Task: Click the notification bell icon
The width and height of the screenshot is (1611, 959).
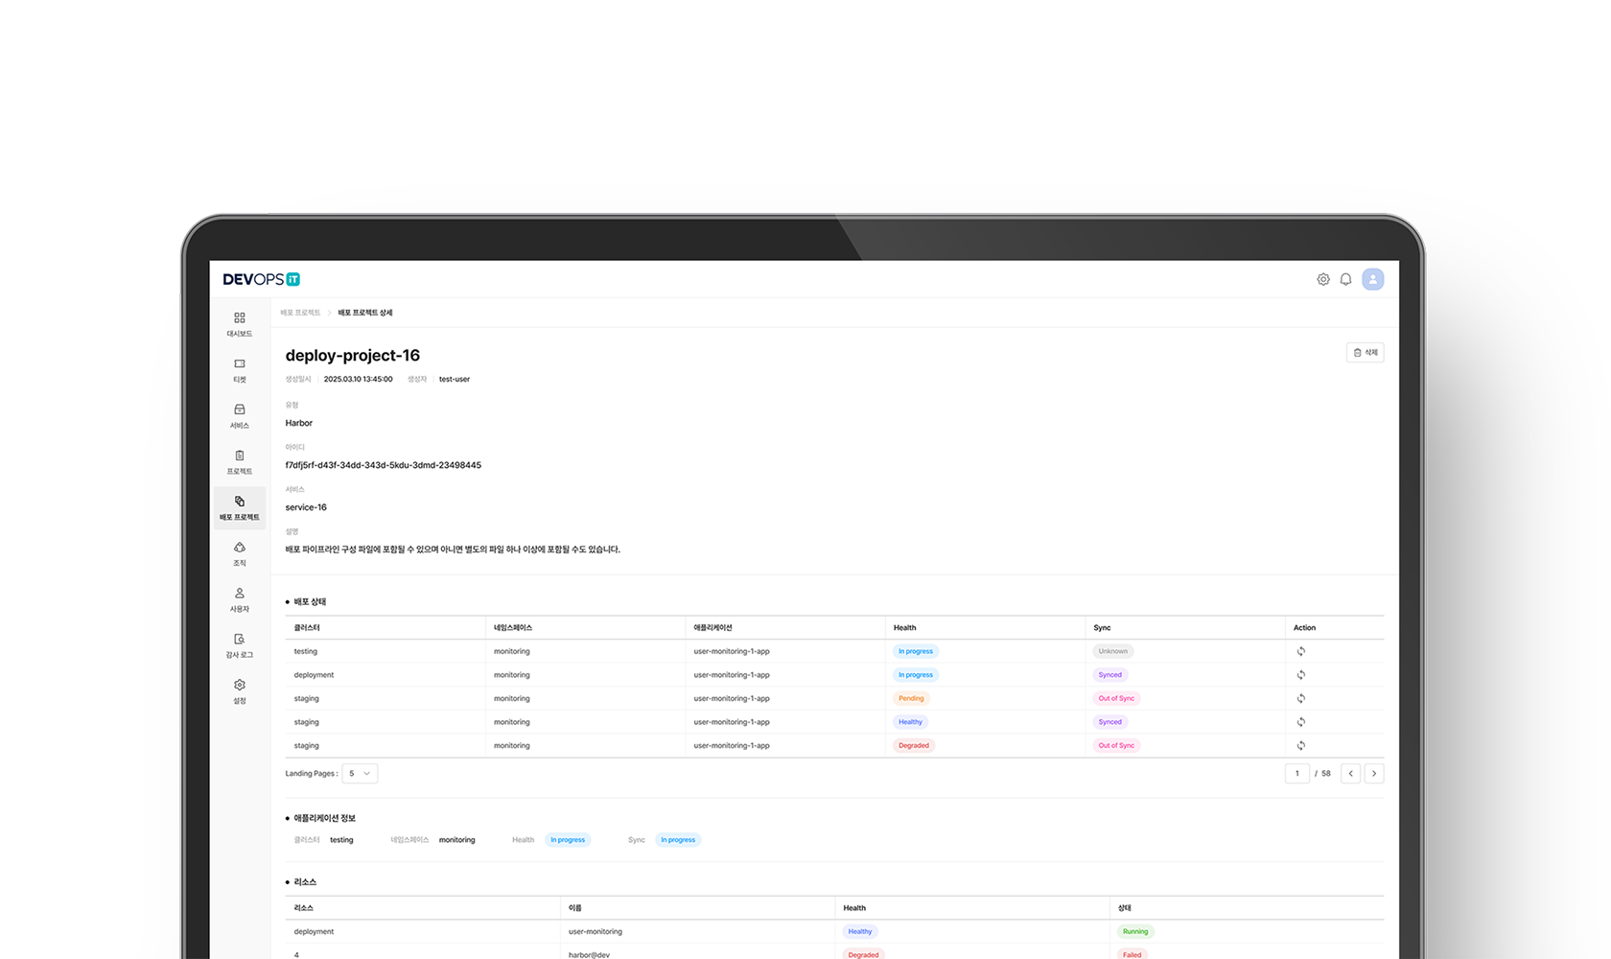Action: point(1345,279)
